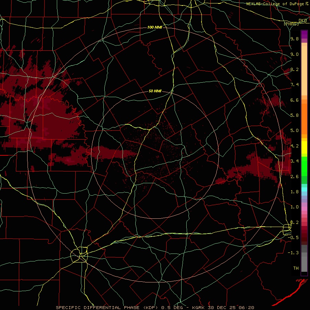Viewport: 310px width, 310px height.
Task: Pick the cyan band on the colorbar
Action: [304, 189]
